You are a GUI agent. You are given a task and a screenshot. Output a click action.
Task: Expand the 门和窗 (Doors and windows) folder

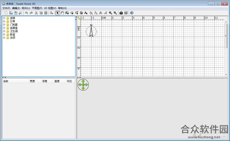point(4,24)
